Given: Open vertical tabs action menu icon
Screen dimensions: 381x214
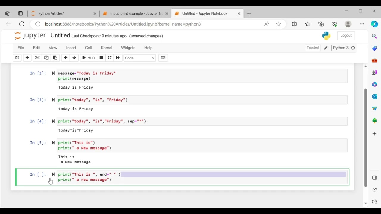Looking at the screenshot, I should (20, 13).
